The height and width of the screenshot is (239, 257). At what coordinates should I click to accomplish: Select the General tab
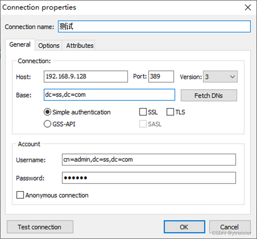coord(20,44)
